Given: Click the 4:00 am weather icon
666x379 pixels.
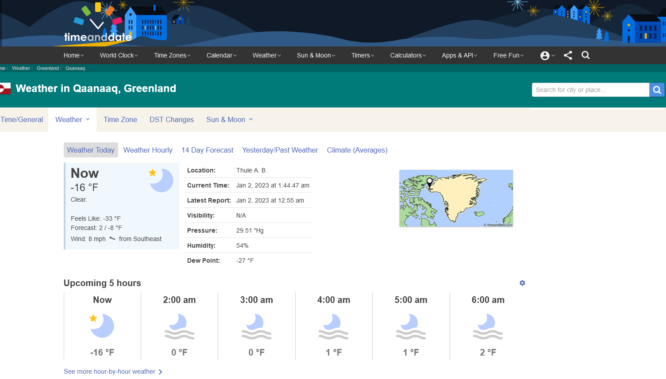Looking at the screenshot, I should pos(334,326).
